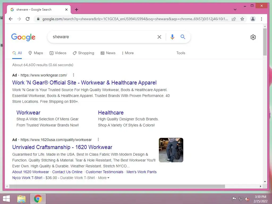Close the sheware Google Search tab
Viewport: 272px width, 204px height.
tap(66, 10)
